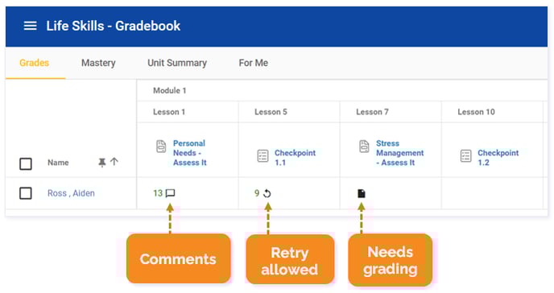The image size is (554, 293).
Task: Sort names using the up arrow icon
Action: 114,162
